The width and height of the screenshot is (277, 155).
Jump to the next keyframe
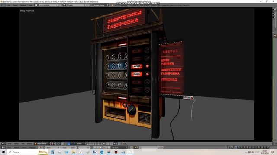pos(106,147)
